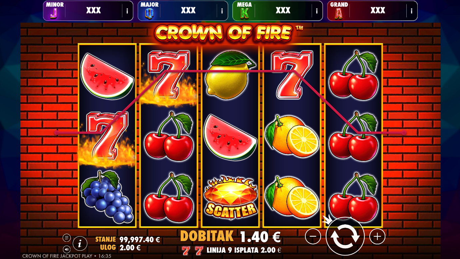
Task: Decrease the bet with the minus button
Action: 313,237
